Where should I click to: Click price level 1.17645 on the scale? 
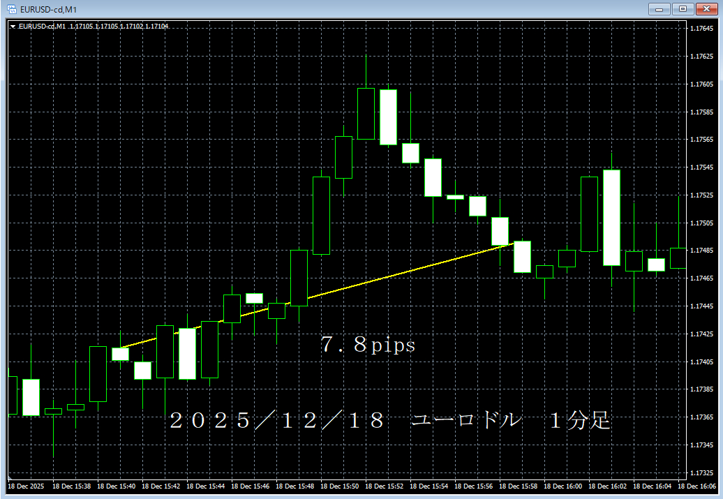coord(701,29)
